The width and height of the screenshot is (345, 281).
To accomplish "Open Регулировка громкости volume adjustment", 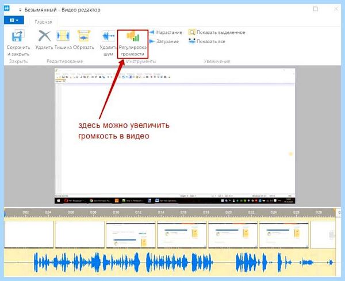I will click(133, 44).
